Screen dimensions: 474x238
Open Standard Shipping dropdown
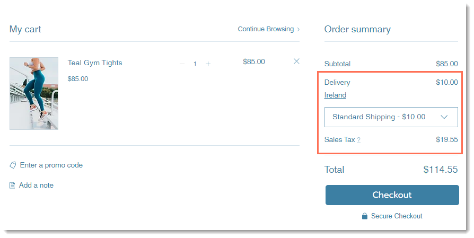391,117
